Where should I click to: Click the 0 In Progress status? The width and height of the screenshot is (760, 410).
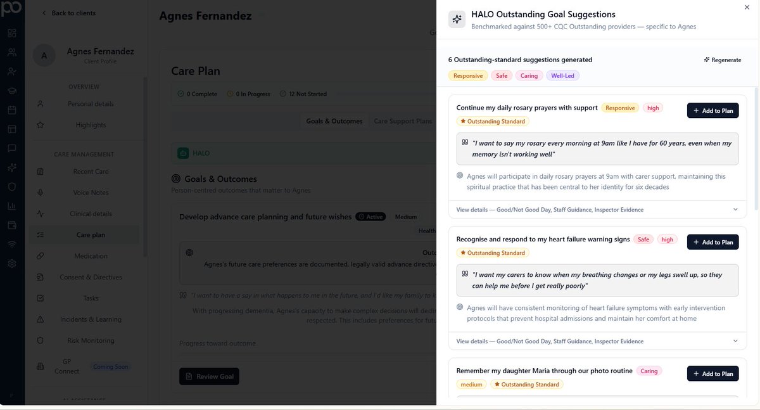point(248,94)
